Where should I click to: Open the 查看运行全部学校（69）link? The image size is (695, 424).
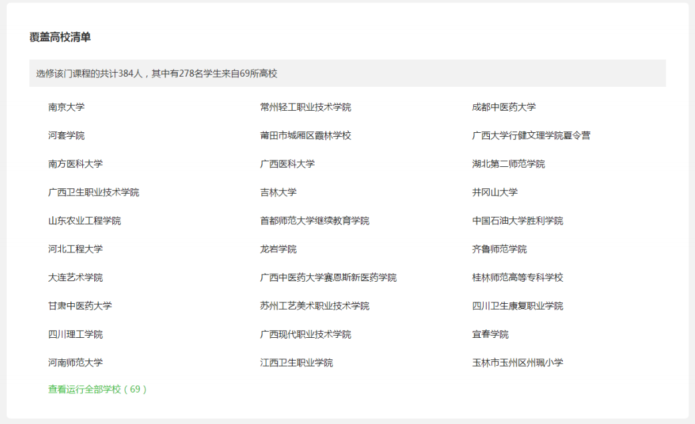(98, 389)
